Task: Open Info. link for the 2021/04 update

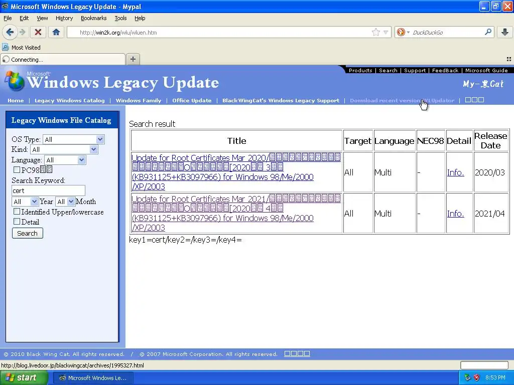Action: (x=455, y=214)
